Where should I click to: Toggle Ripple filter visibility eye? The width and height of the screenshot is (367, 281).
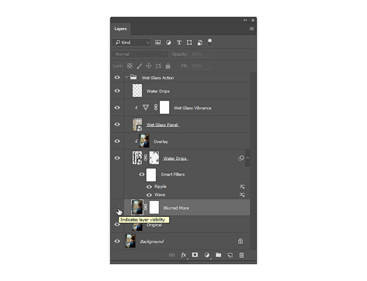pos(149,186)
